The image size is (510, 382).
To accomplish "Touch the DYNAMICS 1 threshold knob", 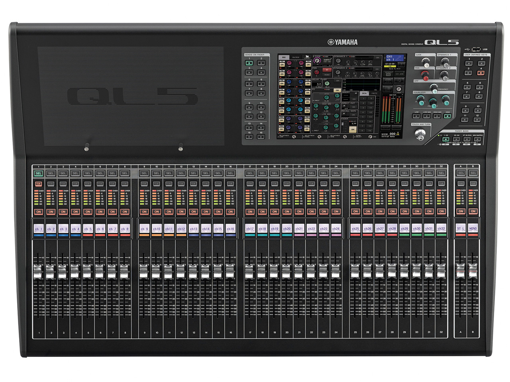I will point(445,62).
